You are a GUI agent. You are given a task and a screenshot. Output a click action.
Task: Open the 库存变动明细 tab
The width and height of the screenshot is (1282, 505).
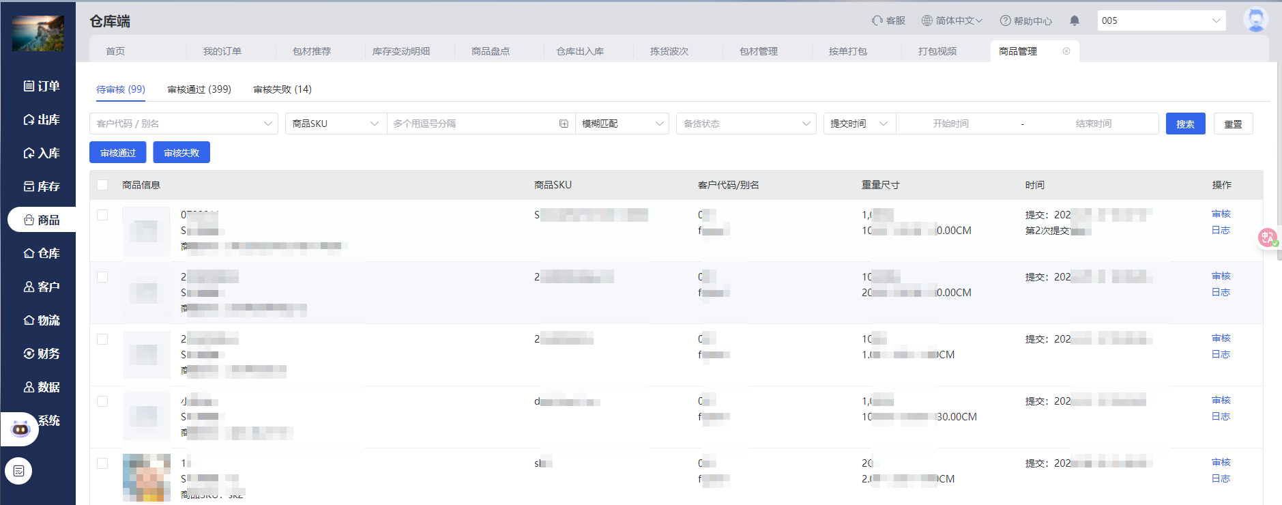click(401, 51)
